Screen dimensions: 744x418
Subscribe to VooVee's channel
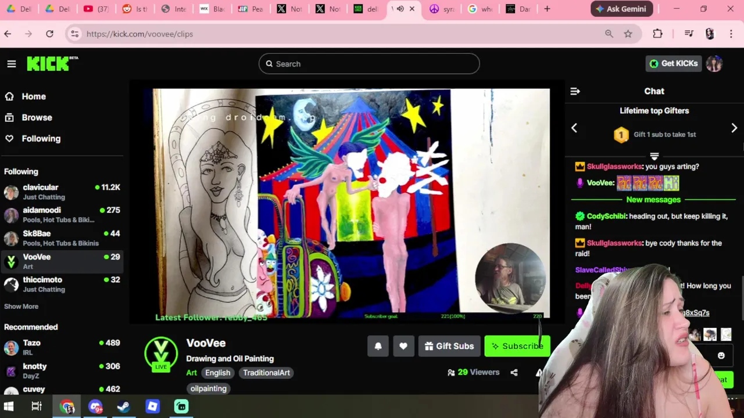[517, 346]
